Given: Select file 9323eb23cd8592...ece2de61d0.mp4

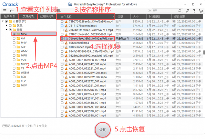Looking at the screenshot, I should pos(91,56).
